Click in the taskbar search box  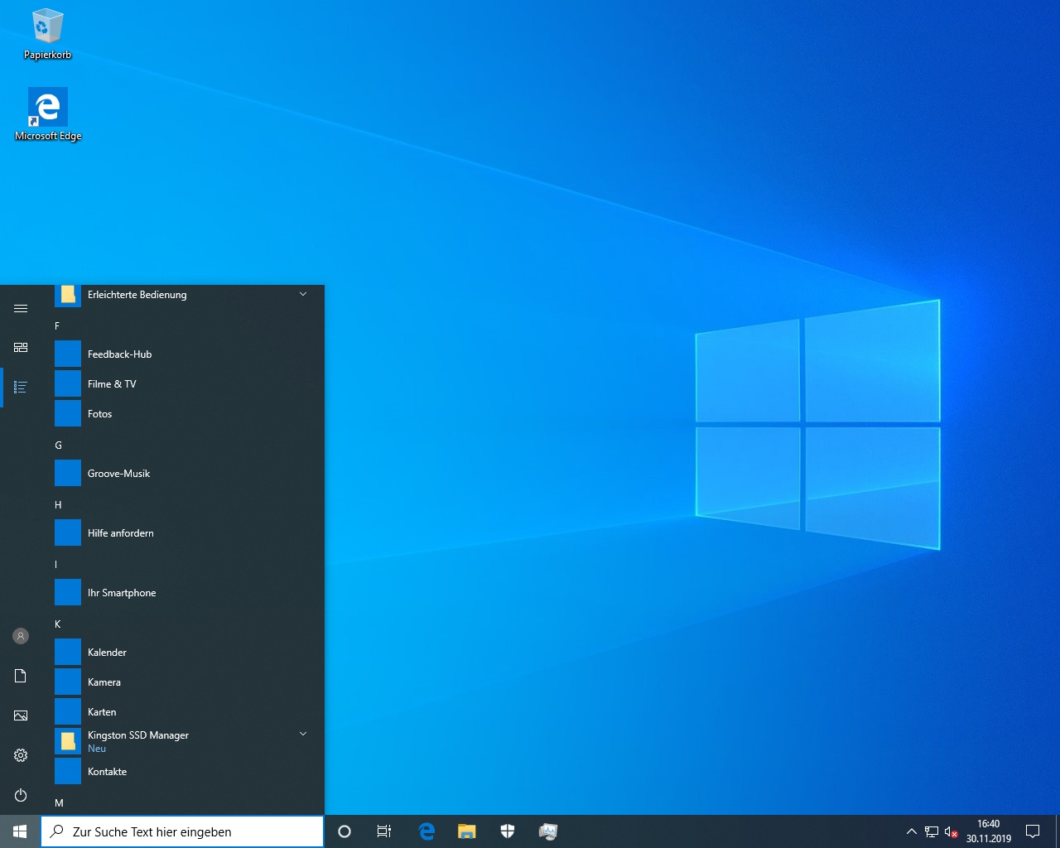182,831
